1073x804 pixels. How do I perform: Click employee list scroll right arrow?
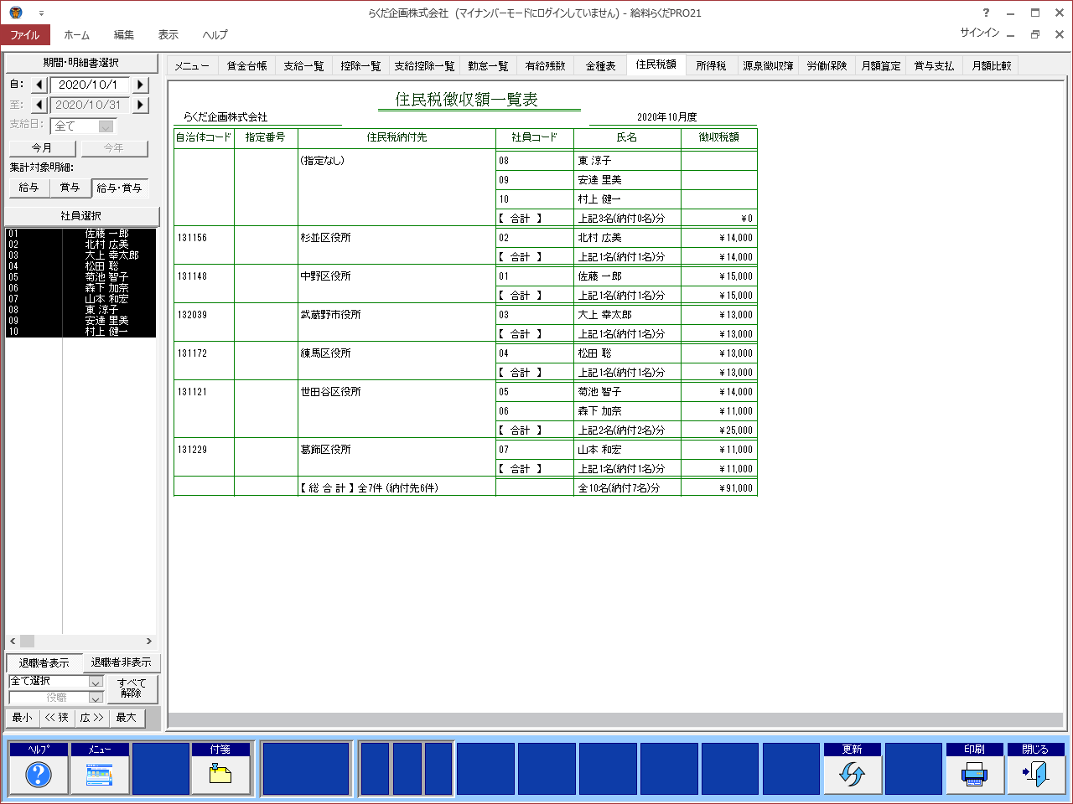point(149,642)
